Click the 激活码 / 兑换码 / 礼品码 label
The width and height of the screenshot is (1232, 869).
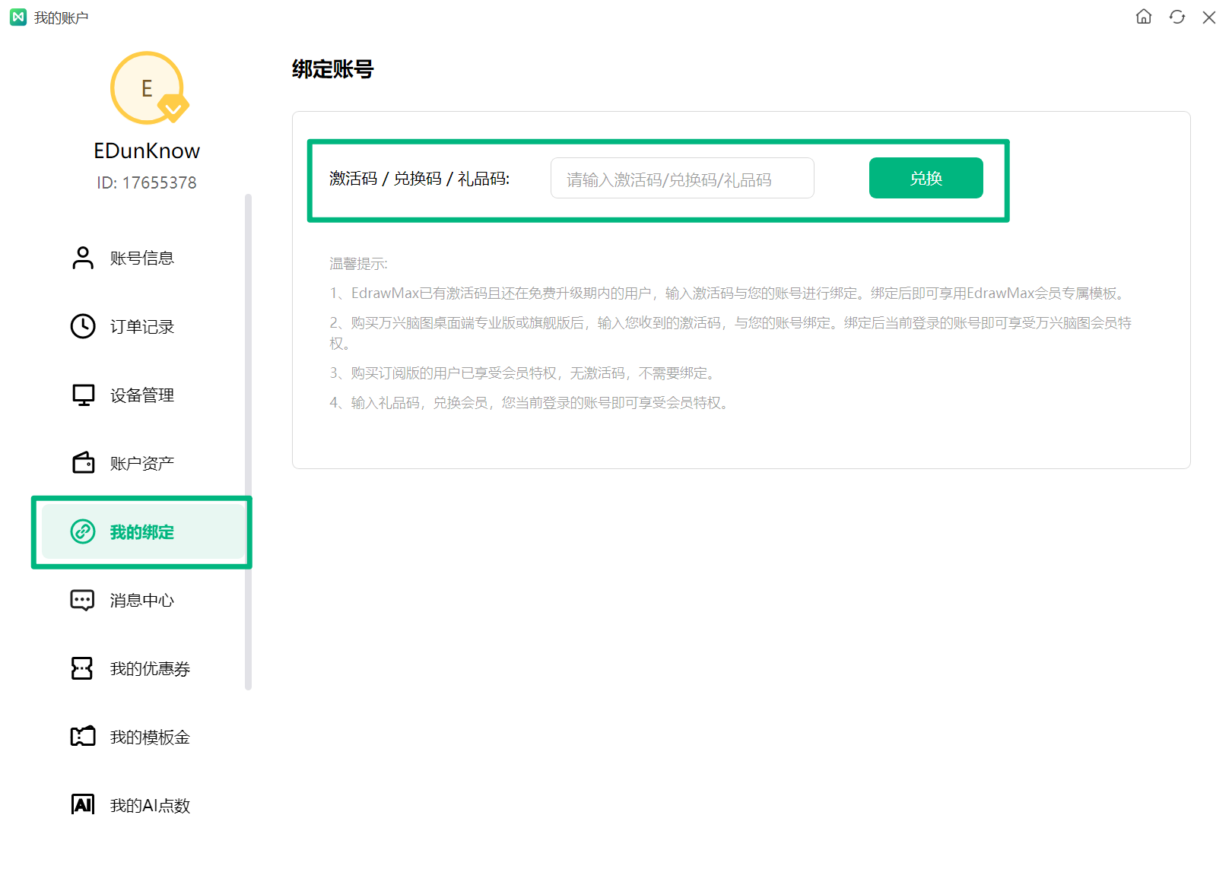tap(419, 179)
